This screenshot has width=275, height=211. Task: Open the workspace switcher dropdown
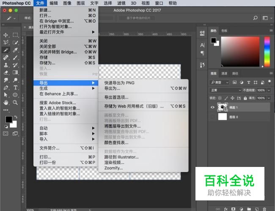[267, 18]
